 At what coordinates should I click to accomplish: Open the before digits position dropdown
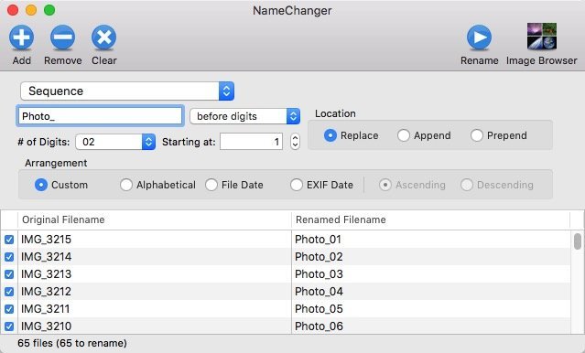click(x=244, y=116)
